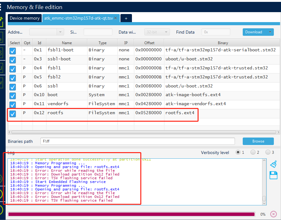Switch to the Device memory tab
Image resolution: width=281 pixels, height=220 pixels.
(25, 18)
